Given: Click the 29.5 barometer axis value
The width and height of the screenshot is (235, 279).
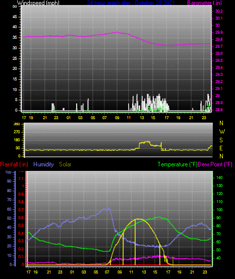Looking at the screenshot, I should [219, 60].
